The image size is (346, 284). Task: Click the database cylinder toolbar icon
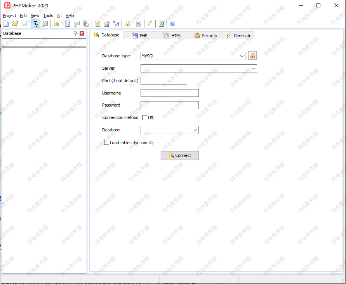[x=56, y=24]
